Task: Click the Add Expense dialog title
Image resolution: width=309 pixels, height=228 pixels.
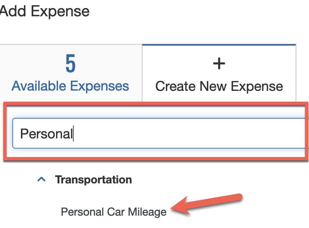Action: 45,11
